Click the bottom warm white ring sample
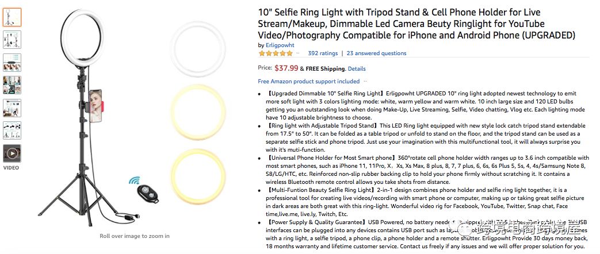600x254 pixels. 198,175
